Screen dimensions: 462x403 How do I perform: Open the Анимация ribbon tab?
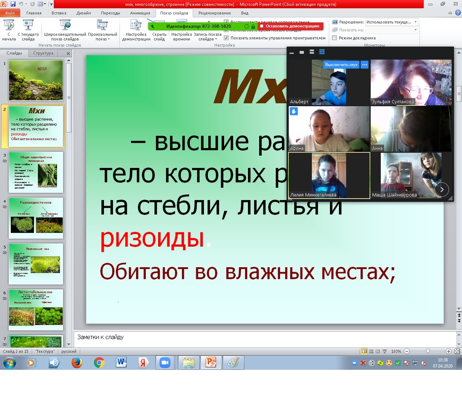click(x=140, y=13)
